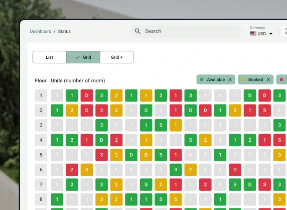Open yellow 2 unit on floor 1
Screen dimensions: 287x210
[x=116, y=95]
